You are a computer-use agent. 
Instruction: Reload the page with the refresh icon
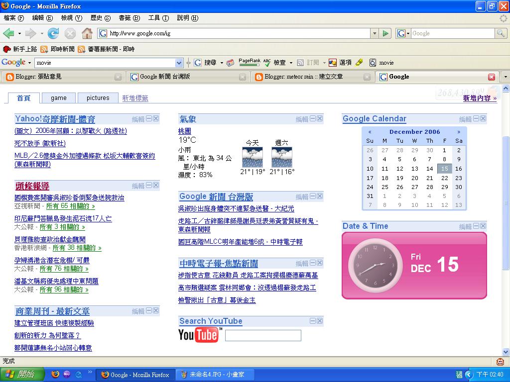[x=53, y=33]
